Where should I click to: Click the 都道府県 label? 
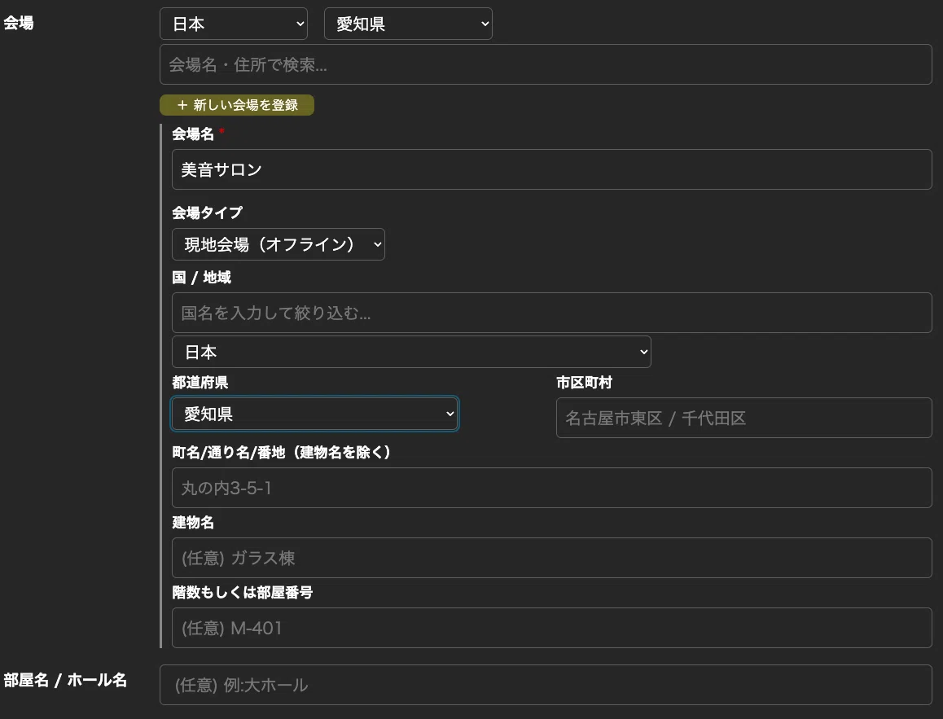pos(200,383)
